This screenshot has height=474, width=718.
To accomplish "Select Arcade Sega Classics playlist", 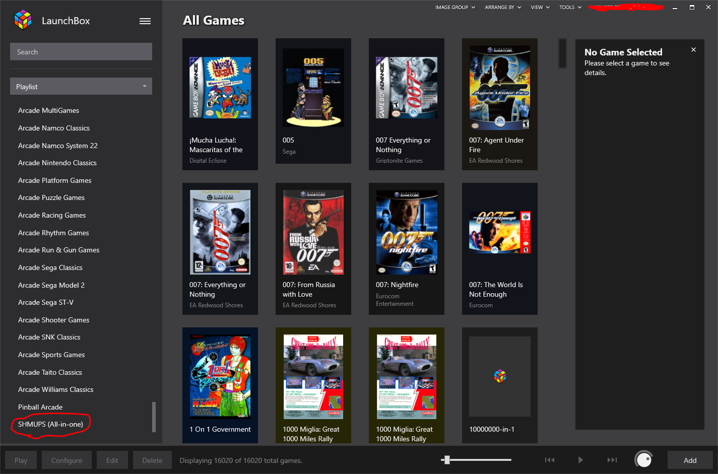I will point(50,267).
